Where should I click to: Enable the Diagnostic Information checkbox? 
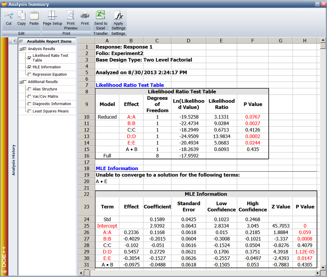tap(29, 104)
